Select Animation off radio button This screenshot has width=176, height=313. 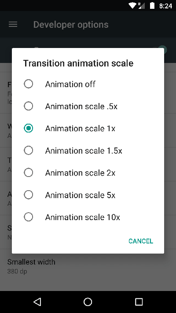[88, 84]
